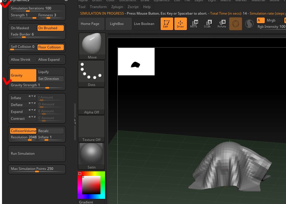The image size is (286, 204).
Task: Adjust the Fade Border slider
Action: coord(37,35)
